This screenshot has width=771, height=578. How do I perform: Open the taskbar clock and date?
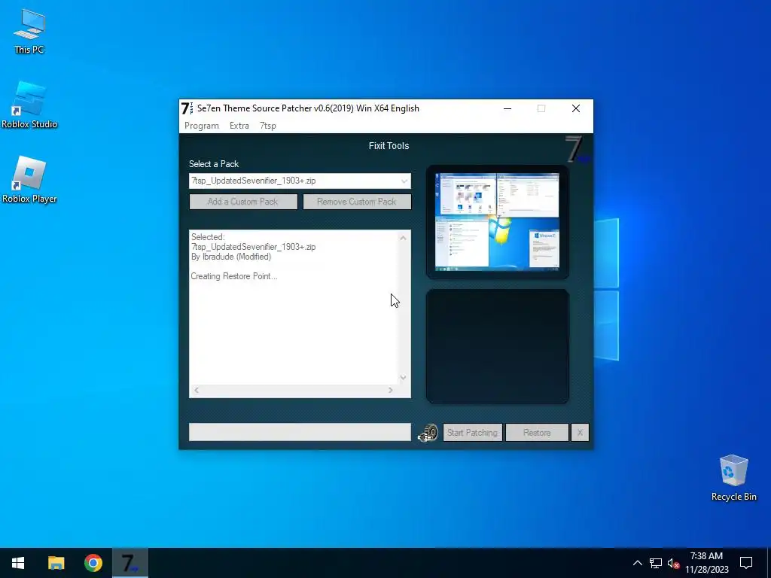pos(706,563)
